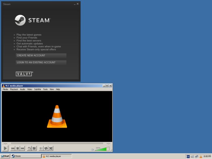Mute audio using VLC speaker icon
This screenshot has height=159, width=212.
(x=92, y=150)
